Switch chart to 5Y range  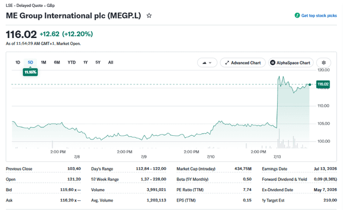98,63
